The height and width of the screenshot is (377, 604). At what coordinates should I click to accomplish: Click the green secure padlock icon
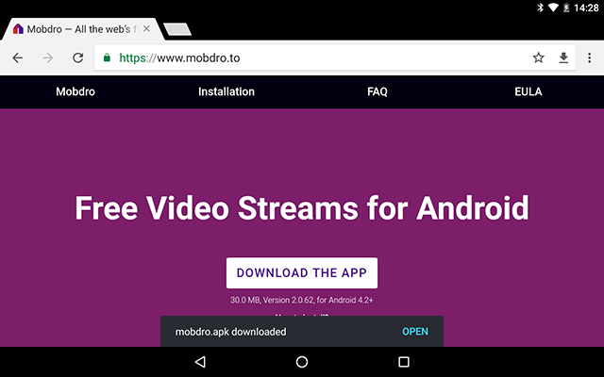point(107,57)
